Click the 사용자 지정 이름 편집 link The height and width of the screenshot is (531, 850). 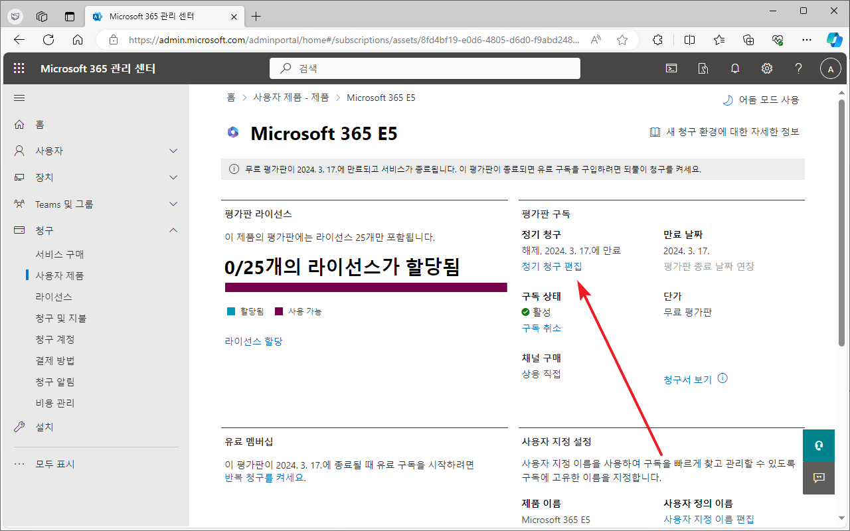pyautogui.click(x=709, y=519)
